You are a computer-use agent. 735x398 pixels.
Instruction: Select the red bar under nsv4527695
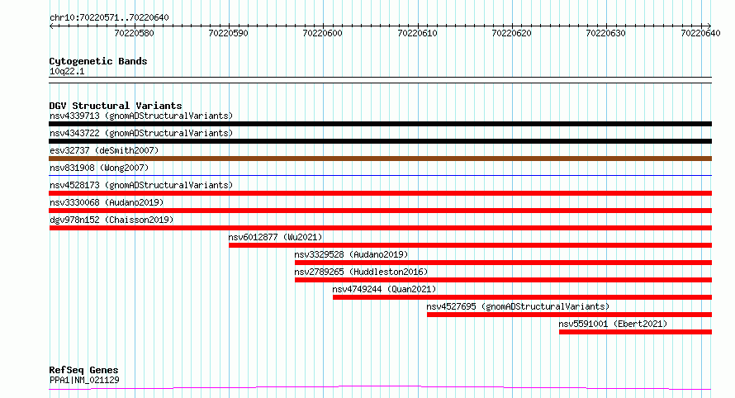coord(570,315)
